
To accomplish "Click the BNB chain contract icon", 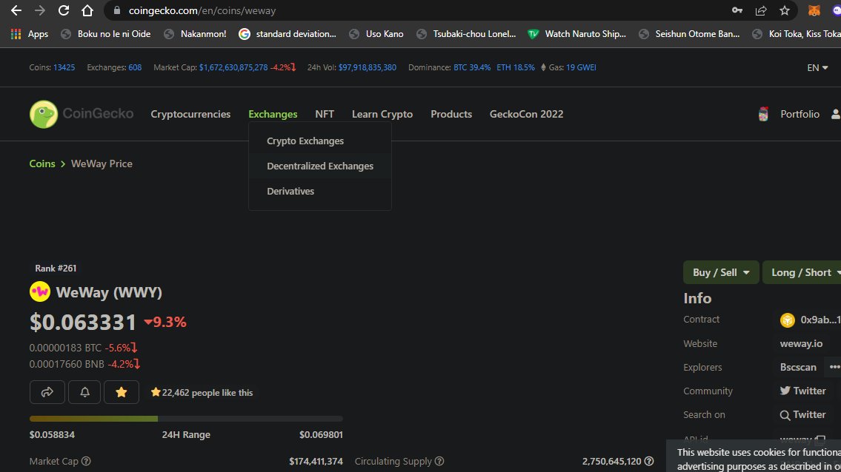I will [x=788, y=320].
